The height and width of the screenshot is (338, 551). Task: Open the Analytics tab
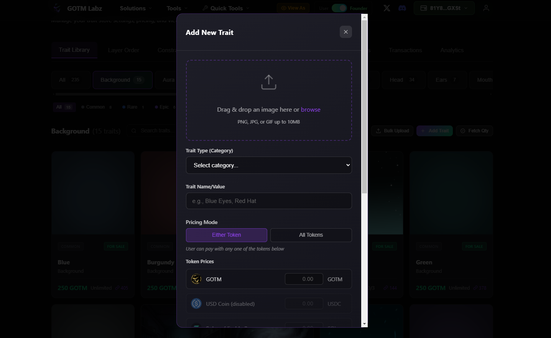pyautogui.click(x=452, y=50)
